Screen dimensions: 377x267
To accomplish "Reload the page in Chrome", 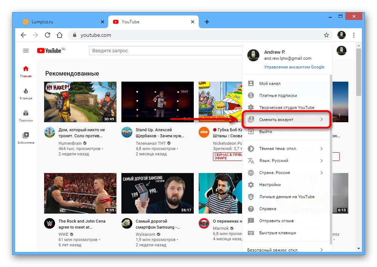I will pyautogui.click(x=48, y=35).
